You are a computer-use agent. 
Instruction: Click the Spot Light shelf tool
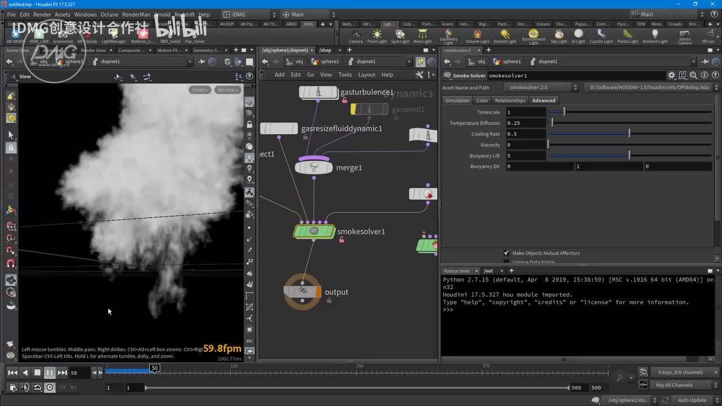click(400, 36)
